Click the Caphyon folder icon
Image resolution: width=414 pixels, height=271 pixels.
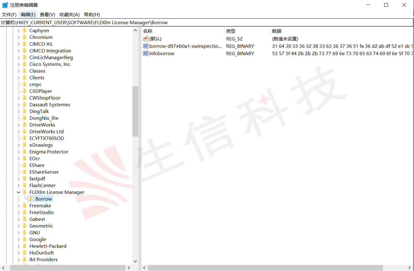[25, 30]
